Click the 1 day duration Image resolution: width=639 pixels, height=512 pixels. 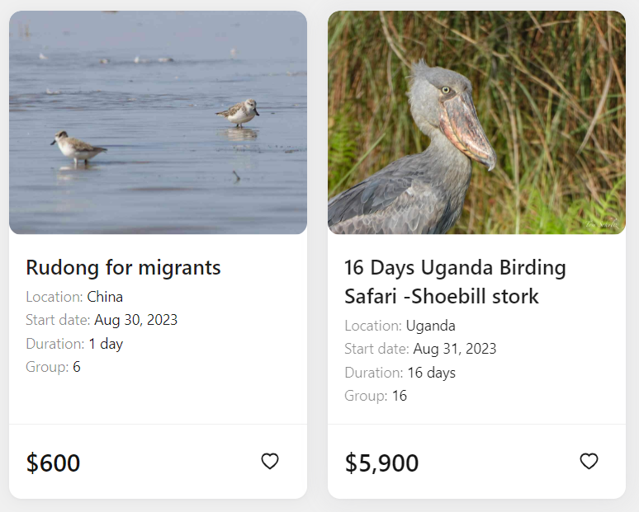(x=106, y=344)
